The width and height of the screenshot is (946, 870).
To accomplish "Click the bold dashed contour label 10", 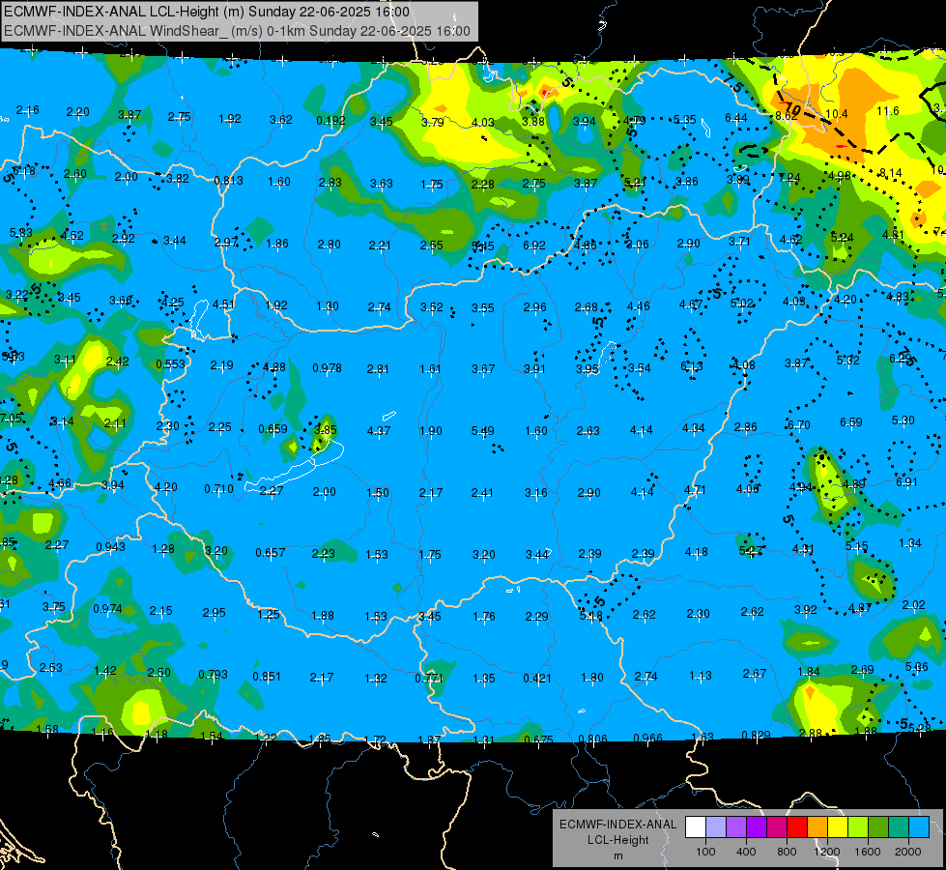I will [x=793, y=110].
